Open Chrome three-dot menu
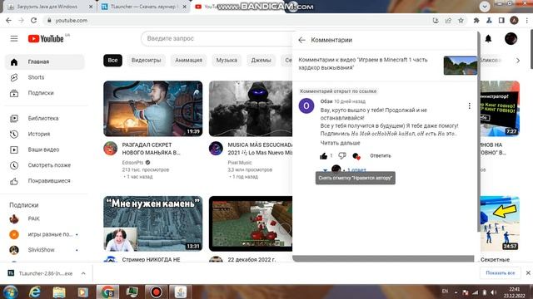 (x=526, y=20)
